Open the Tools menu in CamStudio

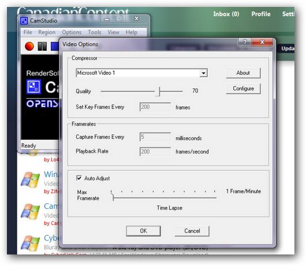click(x=94, y=32)
